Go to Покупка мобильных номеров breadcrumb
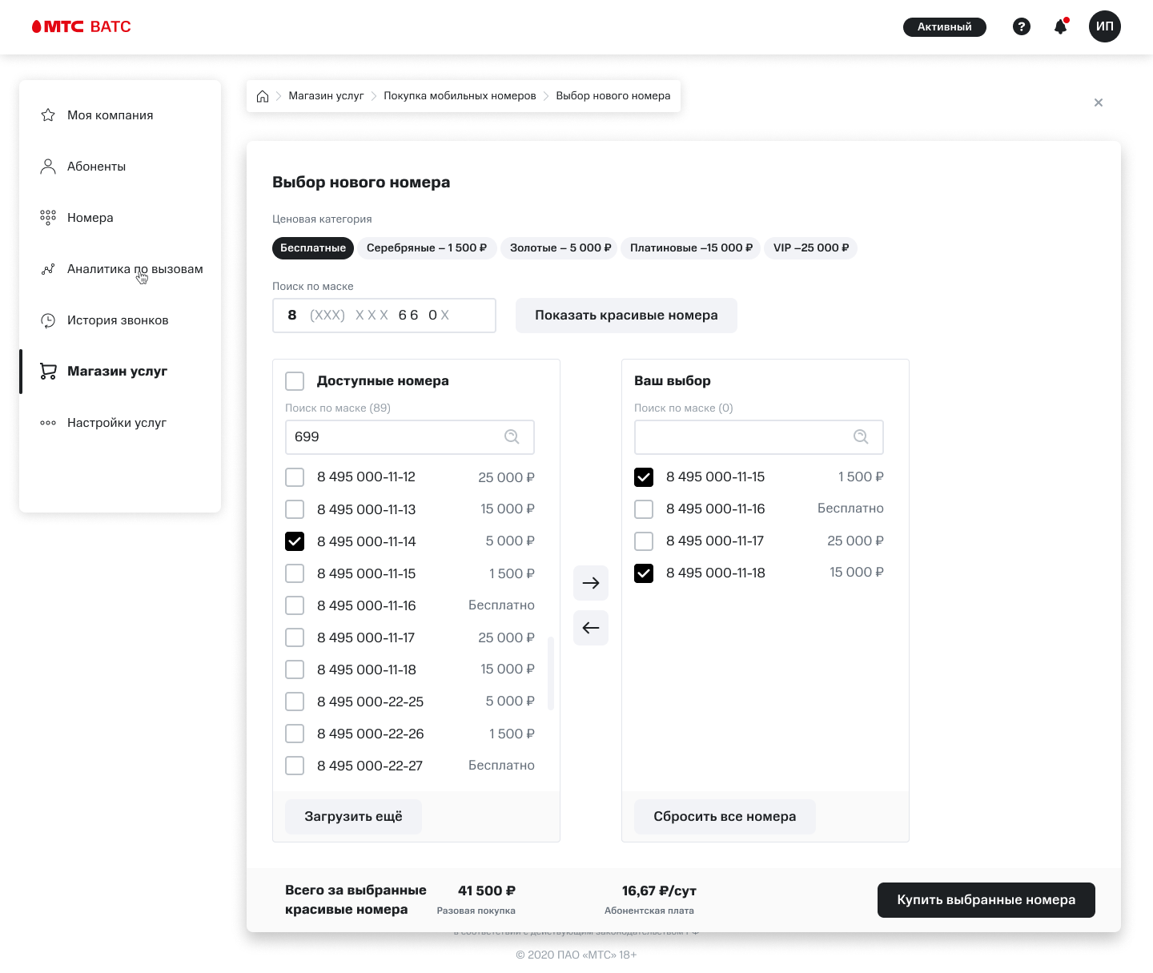The height and width of the screenshot is (973, 1153). [460, 96]
